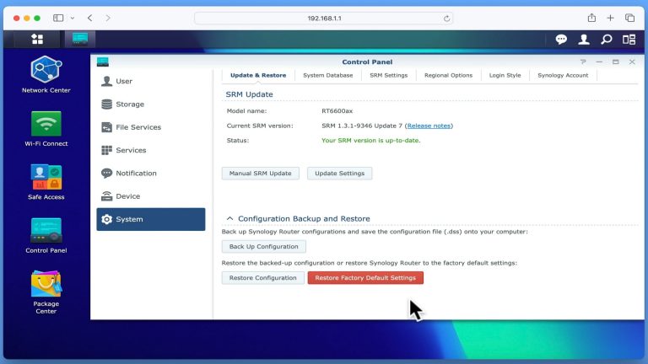Open the user options person icon
The height and width of the screenshot is (364, 648).
click(x=584, y=40)
